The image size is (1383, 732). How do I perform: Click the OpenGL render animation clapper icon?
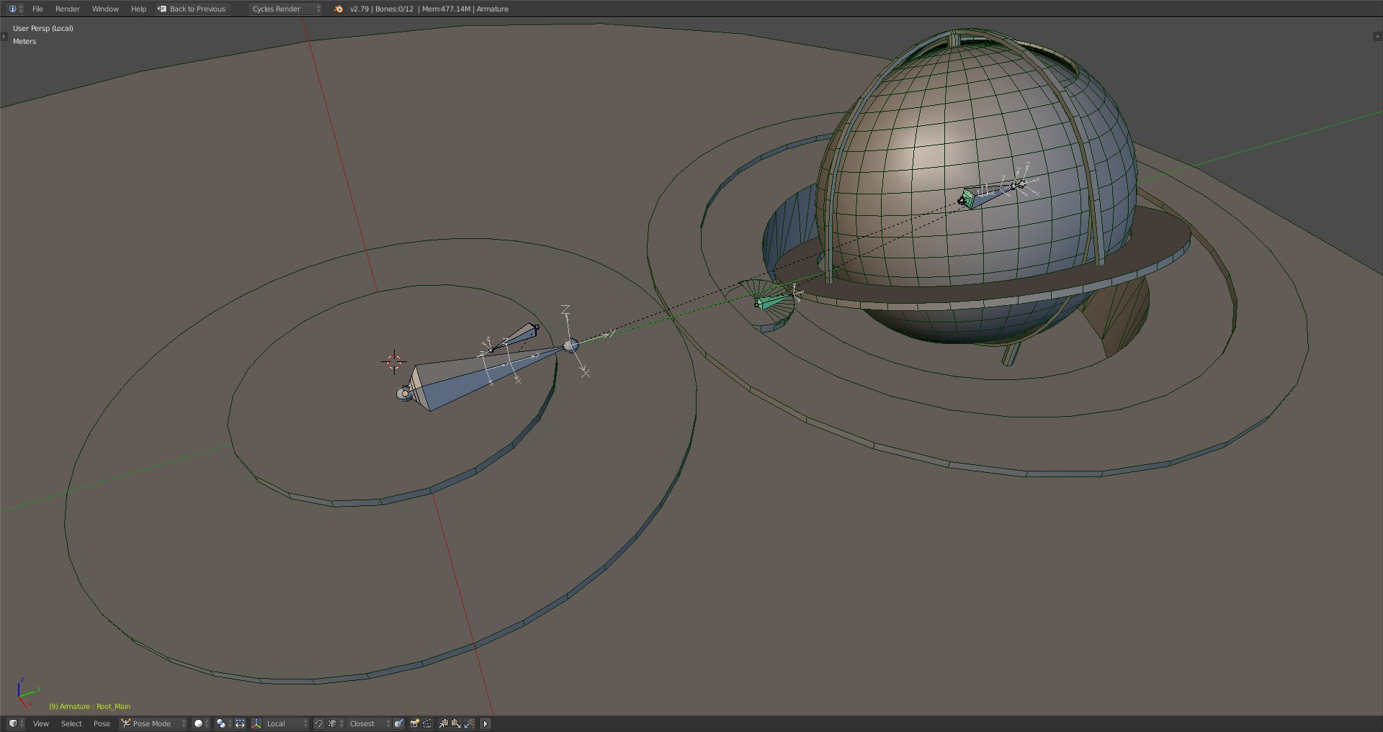(x=428, y=723)
